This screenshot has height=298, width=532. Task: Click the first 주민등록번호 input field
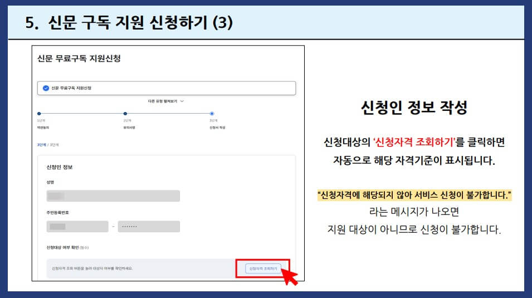[x=77, y=226]
